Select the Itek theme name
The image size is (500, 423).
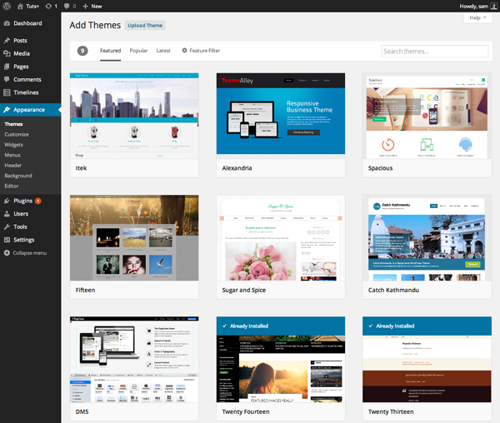click(x=81, y=168)
